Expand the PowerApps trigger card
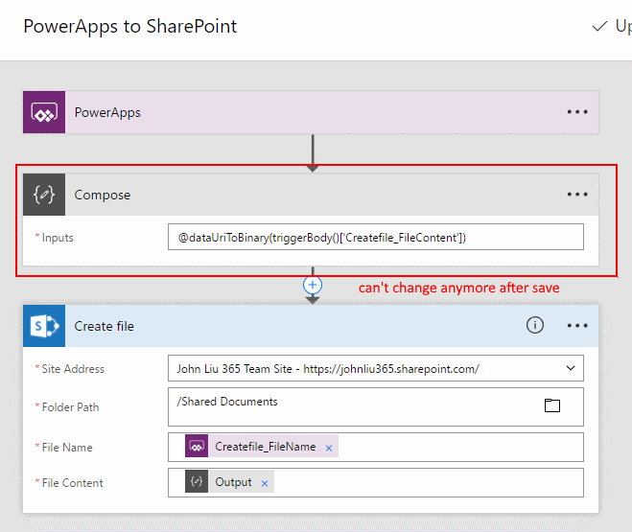 pos(288,112)
